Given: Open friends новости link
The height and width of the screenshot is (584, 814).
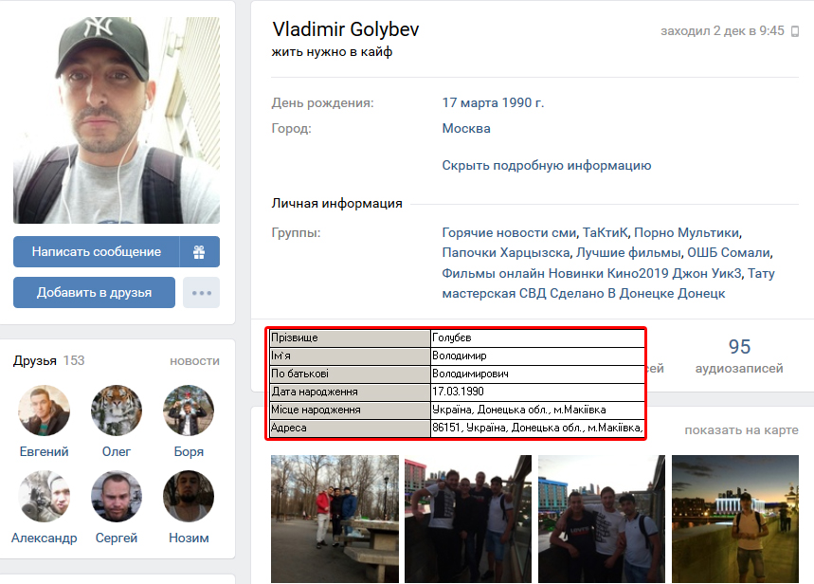Looking at the screenshot, I should click(194, 360).
